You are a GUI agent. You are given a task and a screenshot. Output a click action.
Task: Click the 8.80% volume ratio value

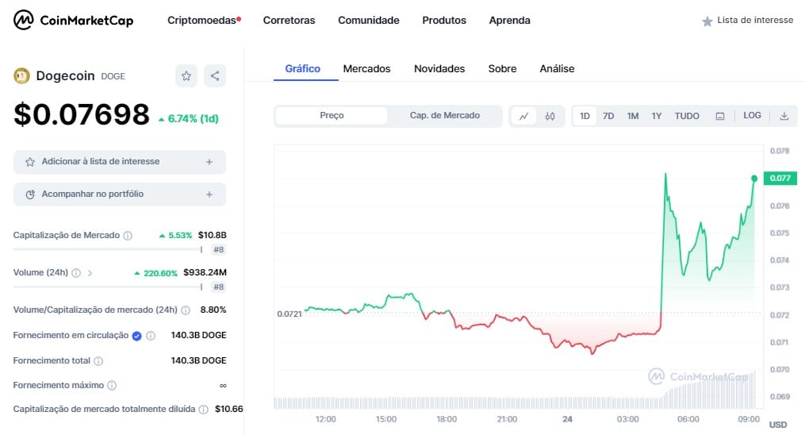(x=213, y=310)
